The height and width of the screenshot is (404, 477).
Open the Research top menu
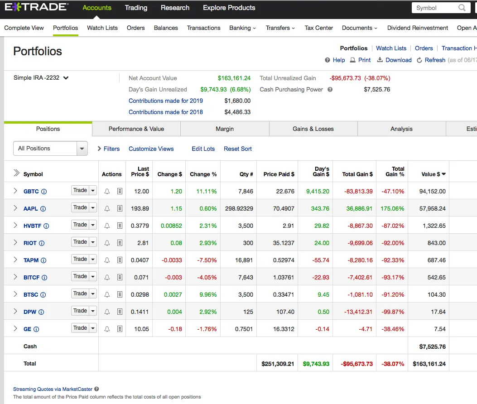pyautogui.click(x=175, y=8)
